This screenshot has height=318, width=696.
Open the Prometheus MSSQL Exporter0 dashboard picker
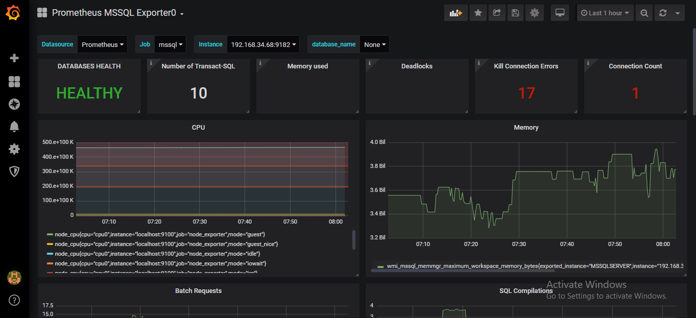(117, 13)
